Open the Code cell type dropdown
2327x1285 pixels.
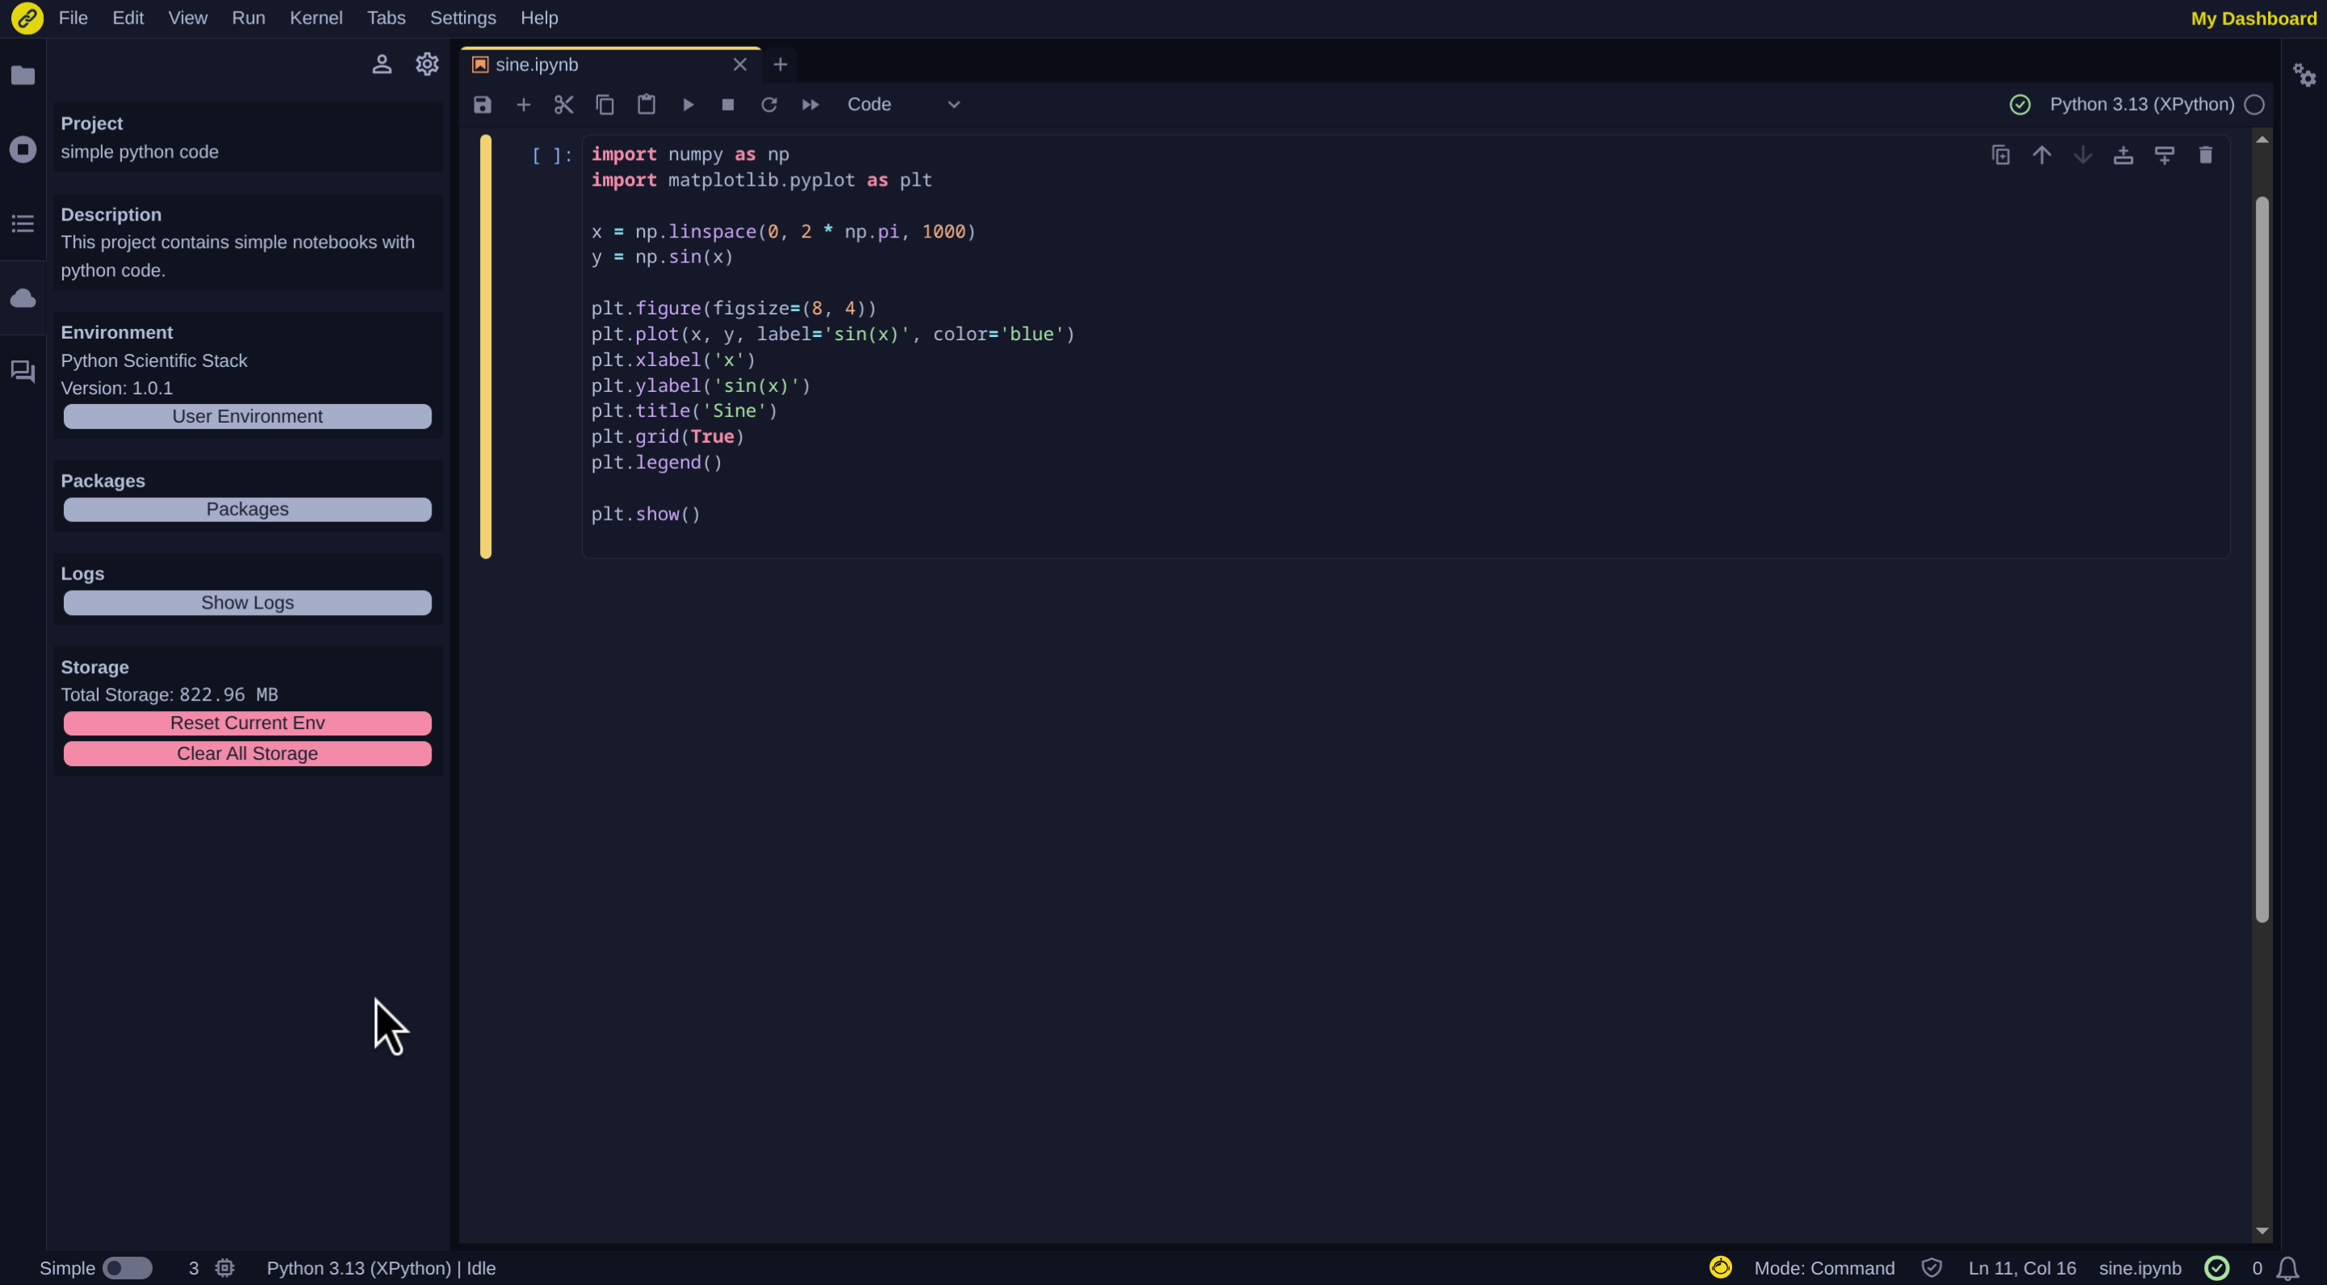coord(904,103)
